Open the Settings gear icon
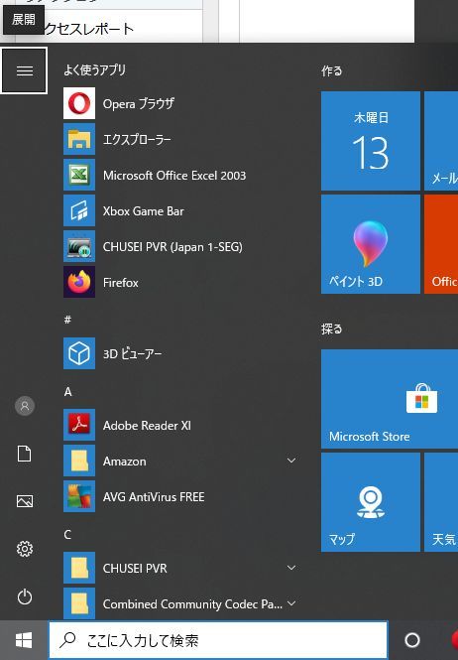Screen dimensions: 458x660 25,549
